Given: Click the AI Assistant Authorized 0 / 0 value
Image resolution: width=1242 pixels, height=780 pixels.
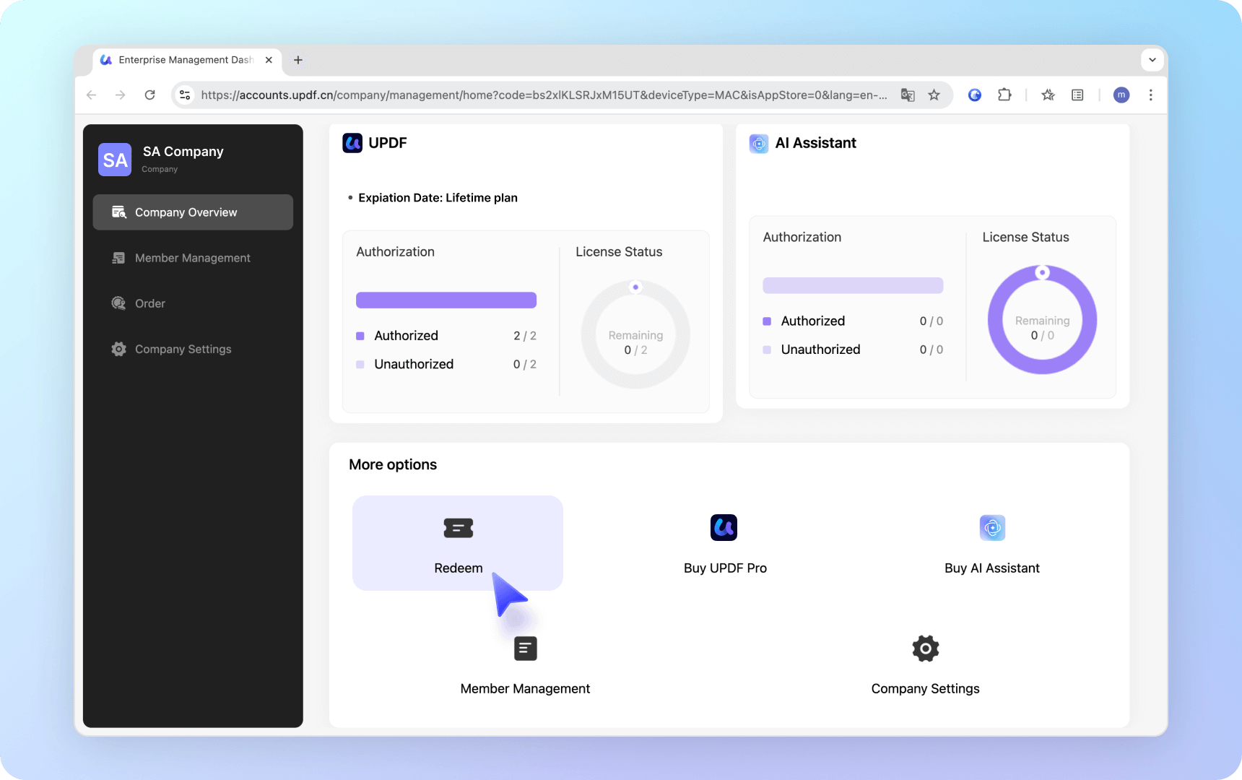Looking at the screenshot, I should click(931, 321).
